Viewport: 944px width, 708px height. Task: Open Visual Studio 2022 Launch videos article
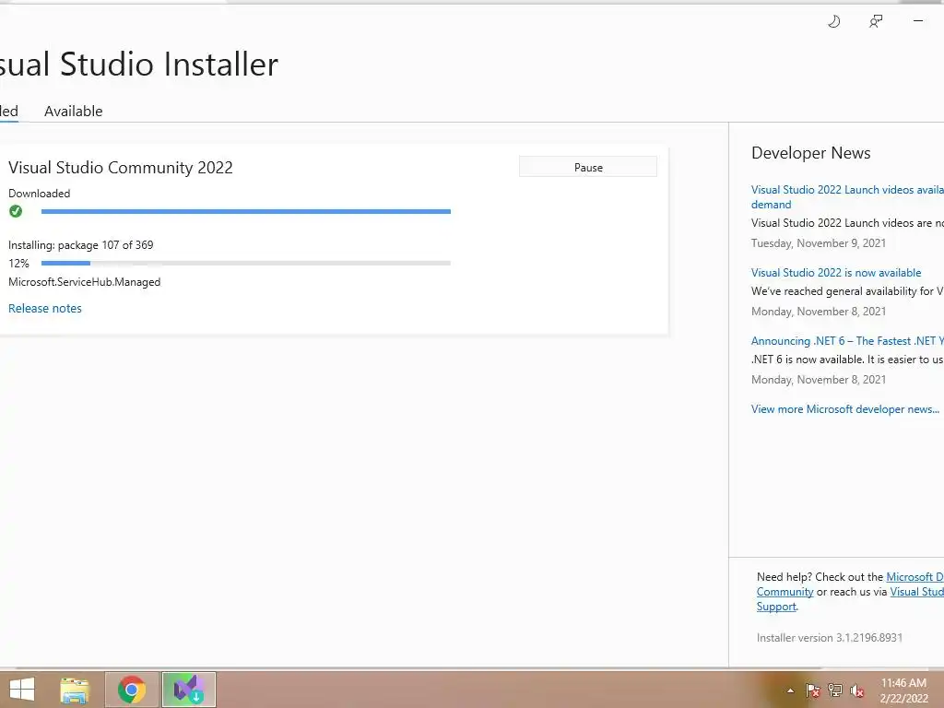click(847, 197)
